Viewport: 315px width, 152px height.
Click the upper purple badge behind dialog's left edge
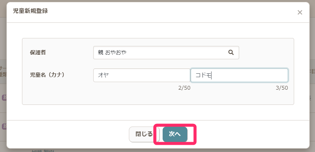[x=4, y=97]
